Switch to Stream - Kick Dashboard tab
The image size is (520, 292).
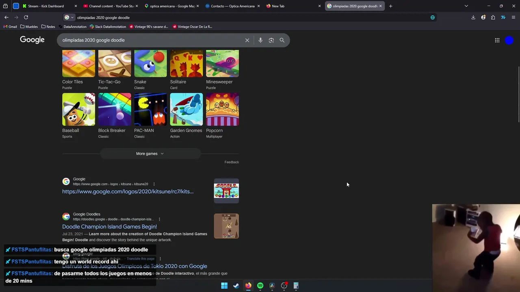pos(46,6)
